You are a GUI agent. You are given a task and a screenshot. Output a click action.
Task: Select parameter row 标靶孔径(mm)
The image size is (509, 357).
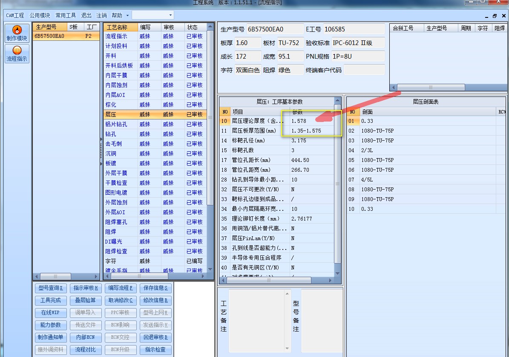277,141
